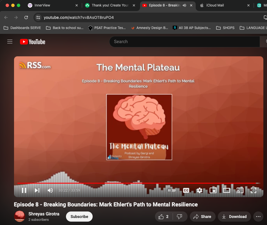267x225 pixels.
Task: Open SHOPS bookmark folder
Action: 225,28
